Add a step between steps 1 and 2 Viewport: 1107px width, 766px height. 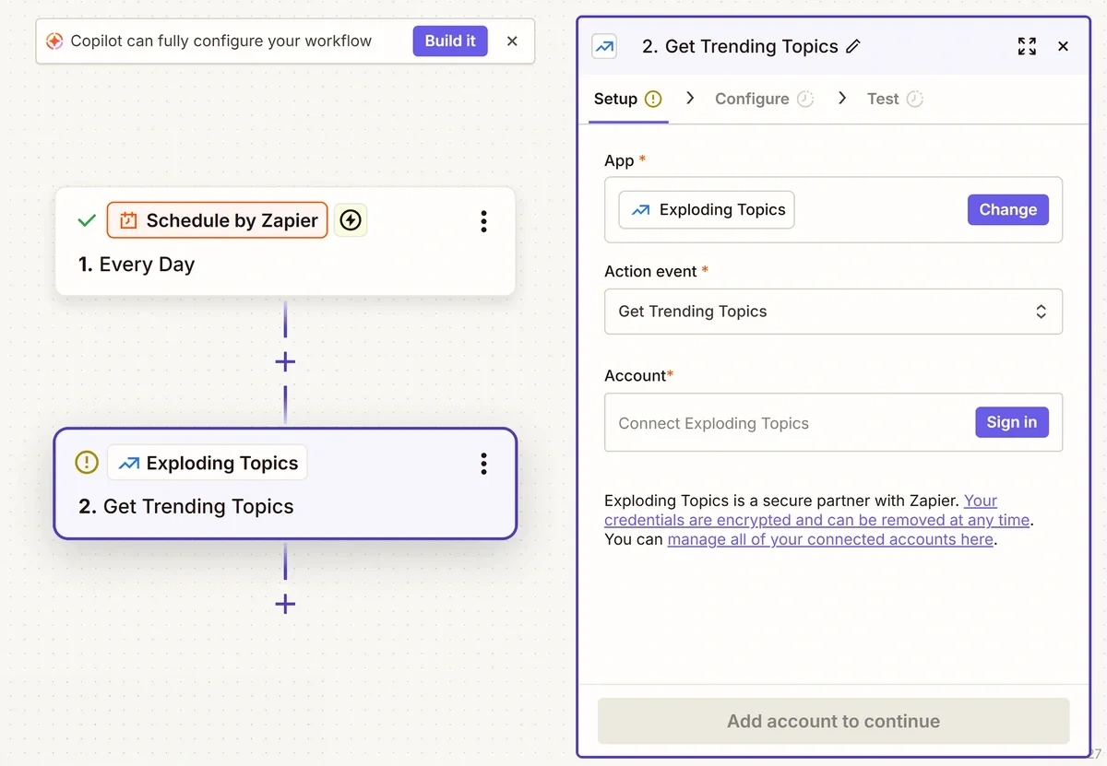tap(285, 361)
